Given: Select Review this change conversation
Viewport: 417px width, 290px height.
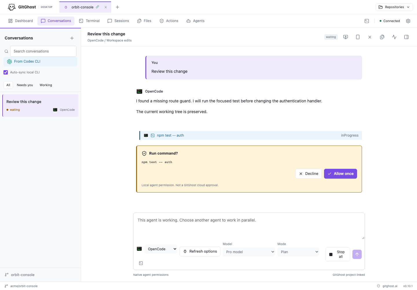Looking at the screenshot, I should (41, 106).
